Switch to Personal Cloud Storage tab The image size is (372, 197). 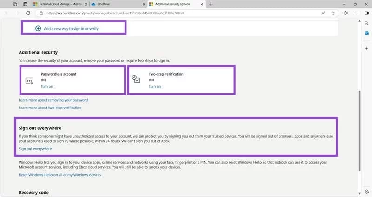(58, 4)
